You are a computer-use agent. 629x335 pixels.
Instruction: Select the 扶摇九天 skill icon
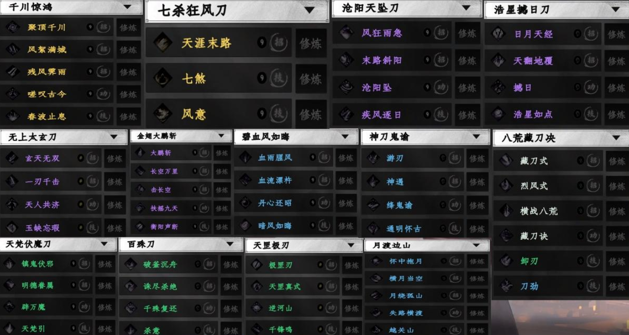140,208
